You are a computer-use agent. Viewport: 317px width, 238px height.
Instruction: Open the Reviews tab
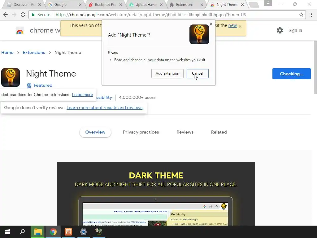185,132
